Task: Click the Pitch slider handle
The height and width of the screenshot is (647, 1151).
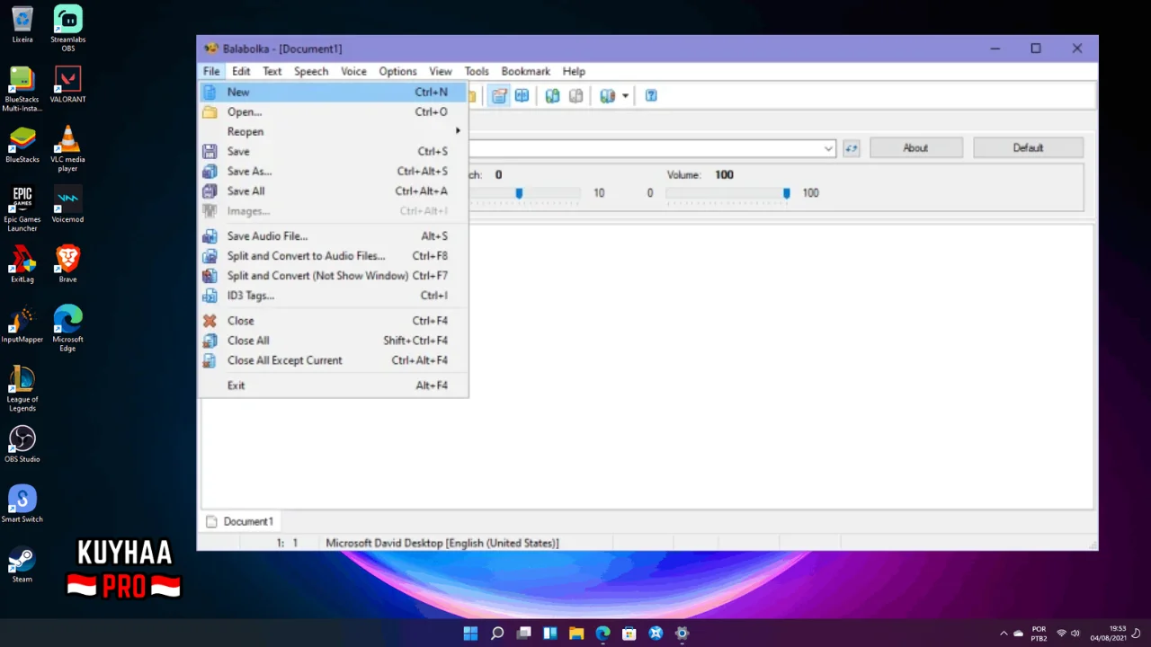Action: pos(519,192)
